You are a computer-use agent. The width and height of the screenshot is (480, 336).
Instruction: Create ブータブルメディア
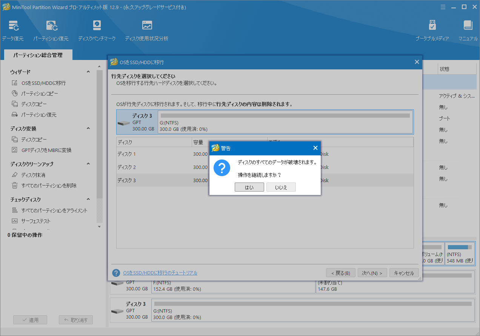click(x=432, y=31)
